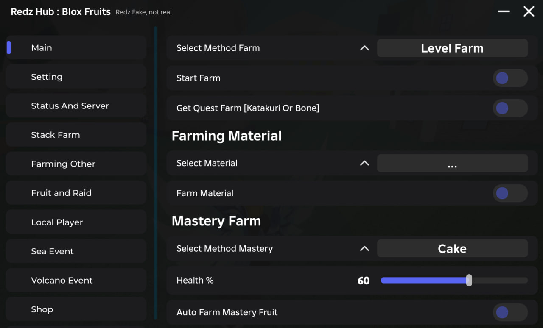Image resolution: width=543 pixels, height=328 pixels.
Task: Click the Select Material chevron arrow
Action: pyautogui.click(x=364, y=163)
